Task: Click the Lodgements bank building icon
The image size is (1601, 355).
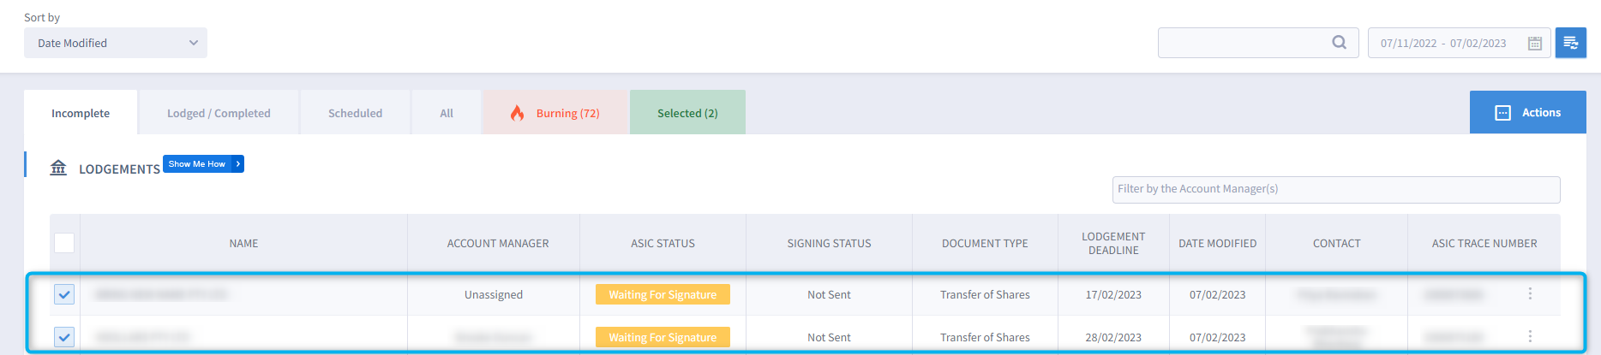Action: pos(58,168)
